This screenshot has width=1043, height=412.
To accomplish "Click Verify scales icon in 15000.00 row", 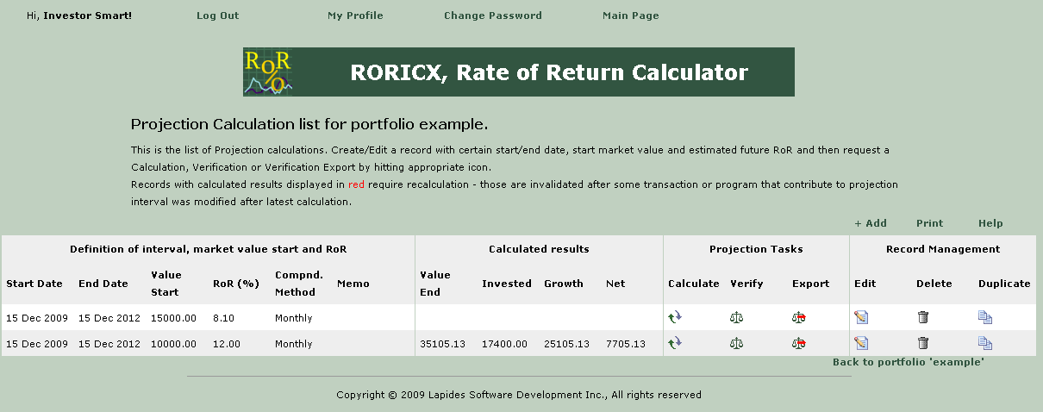I will (736, 317).
